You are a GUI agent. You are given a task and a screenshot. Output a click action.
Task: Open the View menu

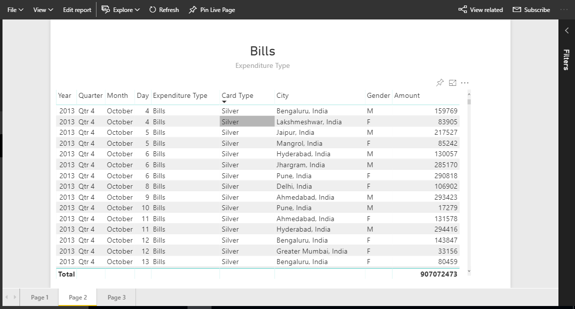point(43,10)
